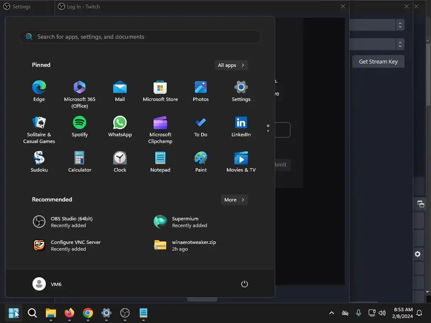Select the OBS Settings window title
431x323 pixels.
[x=21, y=7]
